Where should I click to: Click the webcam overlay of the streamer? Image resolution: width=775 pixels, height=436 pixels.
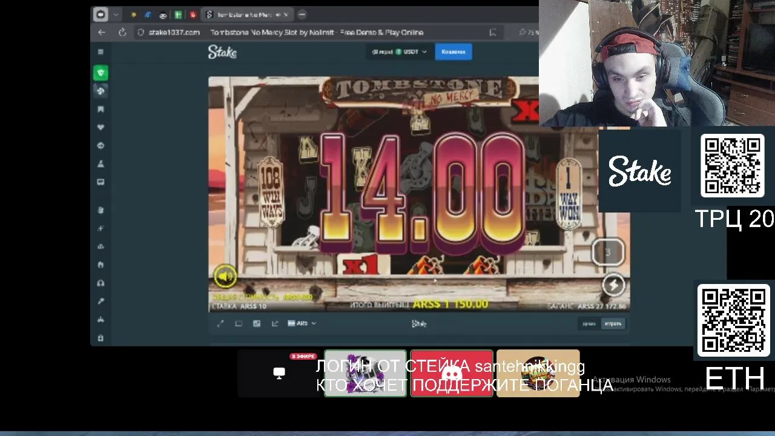pyautogui.click(x=656, y=63)
